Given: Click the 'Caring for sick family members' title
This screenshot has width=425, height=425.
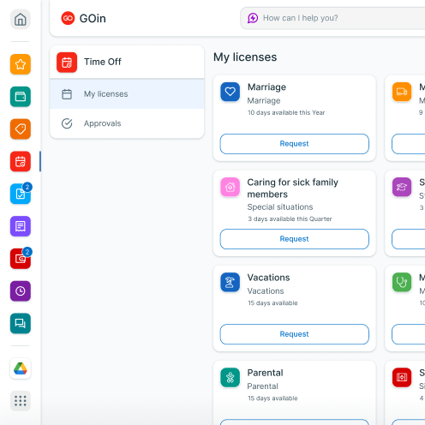Looking at the screenshot, I should click(x=293, y=189).
